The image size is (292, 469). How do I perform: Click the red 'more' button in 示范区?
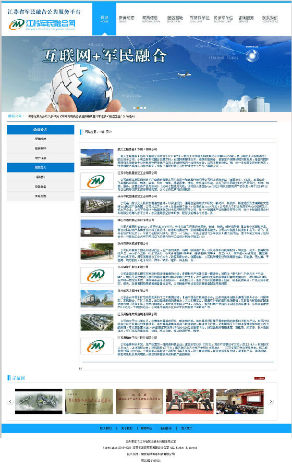coord(259,378)
